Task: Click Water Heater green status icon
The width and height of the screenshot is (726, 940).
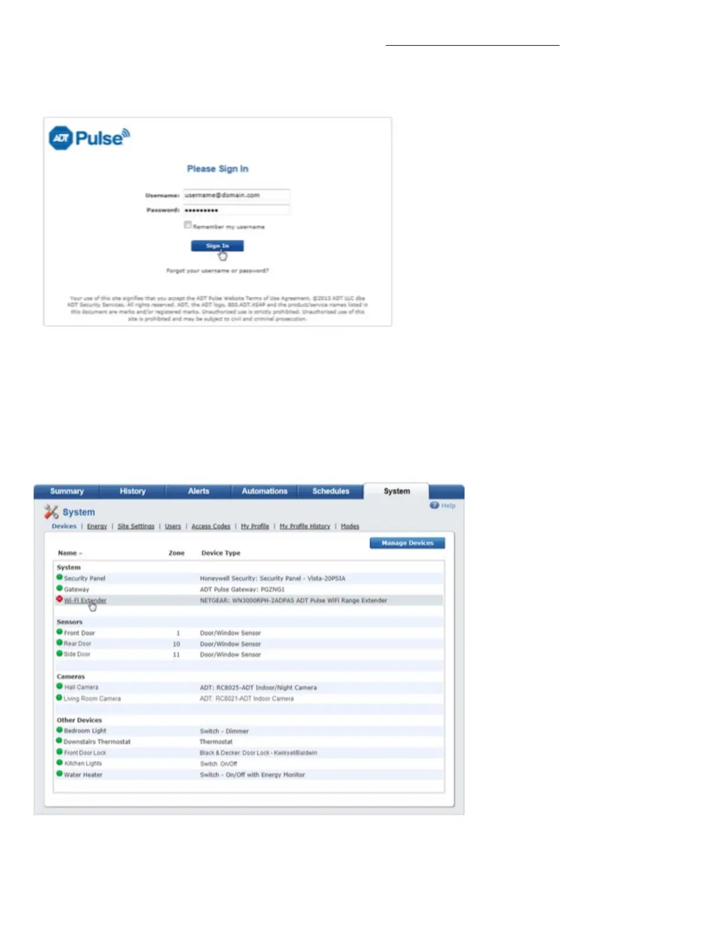Action: 59,774
